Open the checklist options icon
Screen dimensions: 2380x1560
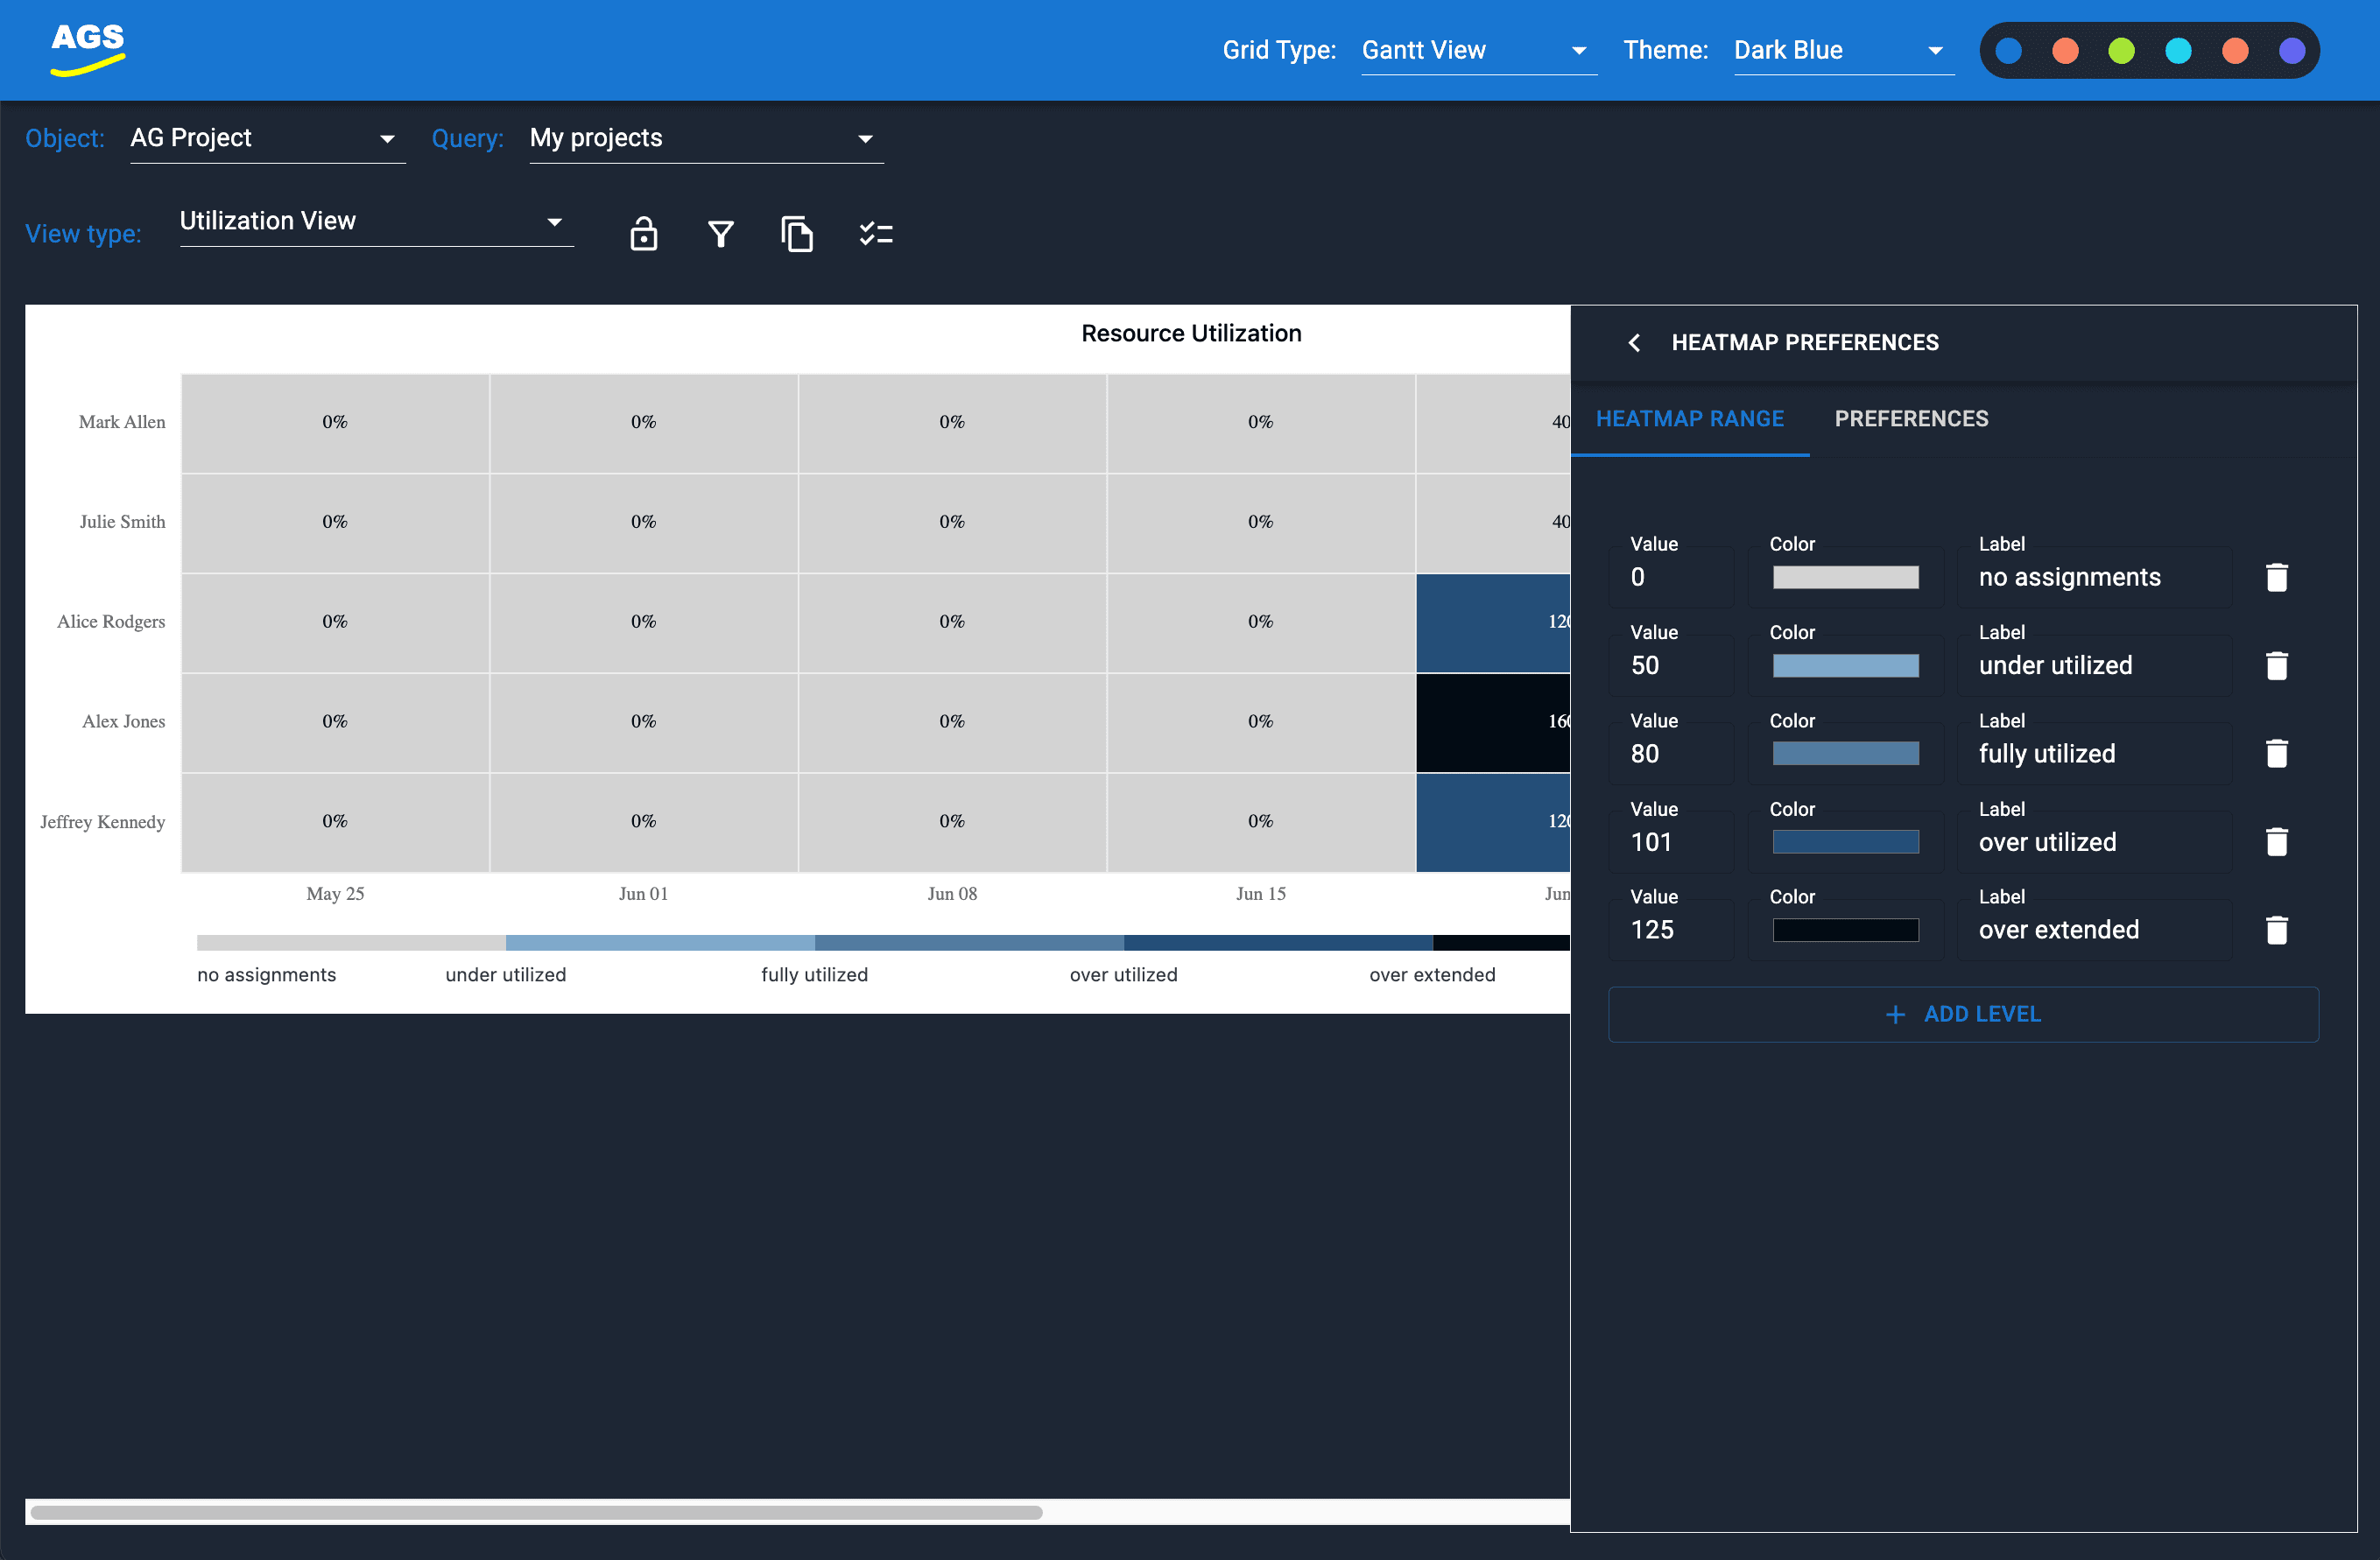[875, 234]
